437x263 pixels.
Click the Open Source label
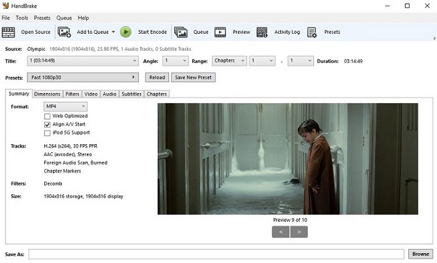click(36, 32)
